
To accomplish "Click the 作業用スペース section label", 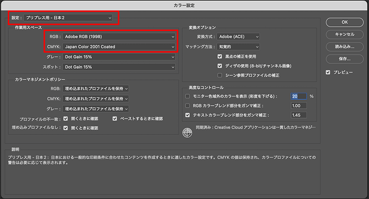I will [28, 28].
